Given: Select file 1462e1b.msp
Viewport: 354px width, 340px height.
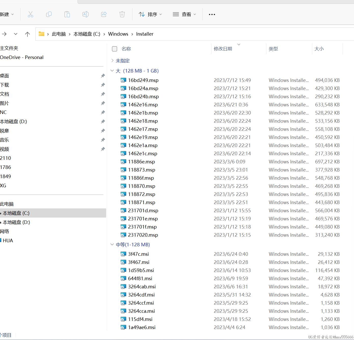Looking at the screenshot, I should (143, 113).
